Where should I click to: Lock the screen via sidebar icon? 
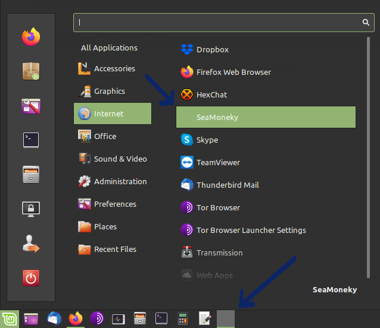pyautogui.click(x=31, y=209)
